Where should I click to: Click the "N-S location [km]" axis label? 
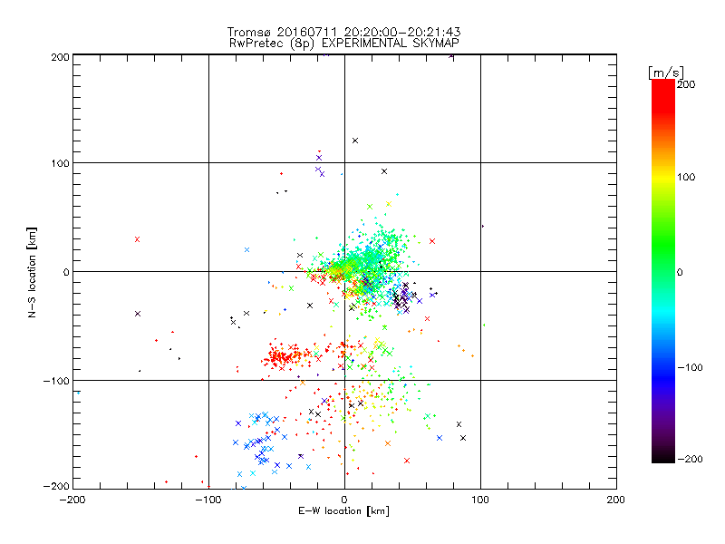click(x=32, y=272)
